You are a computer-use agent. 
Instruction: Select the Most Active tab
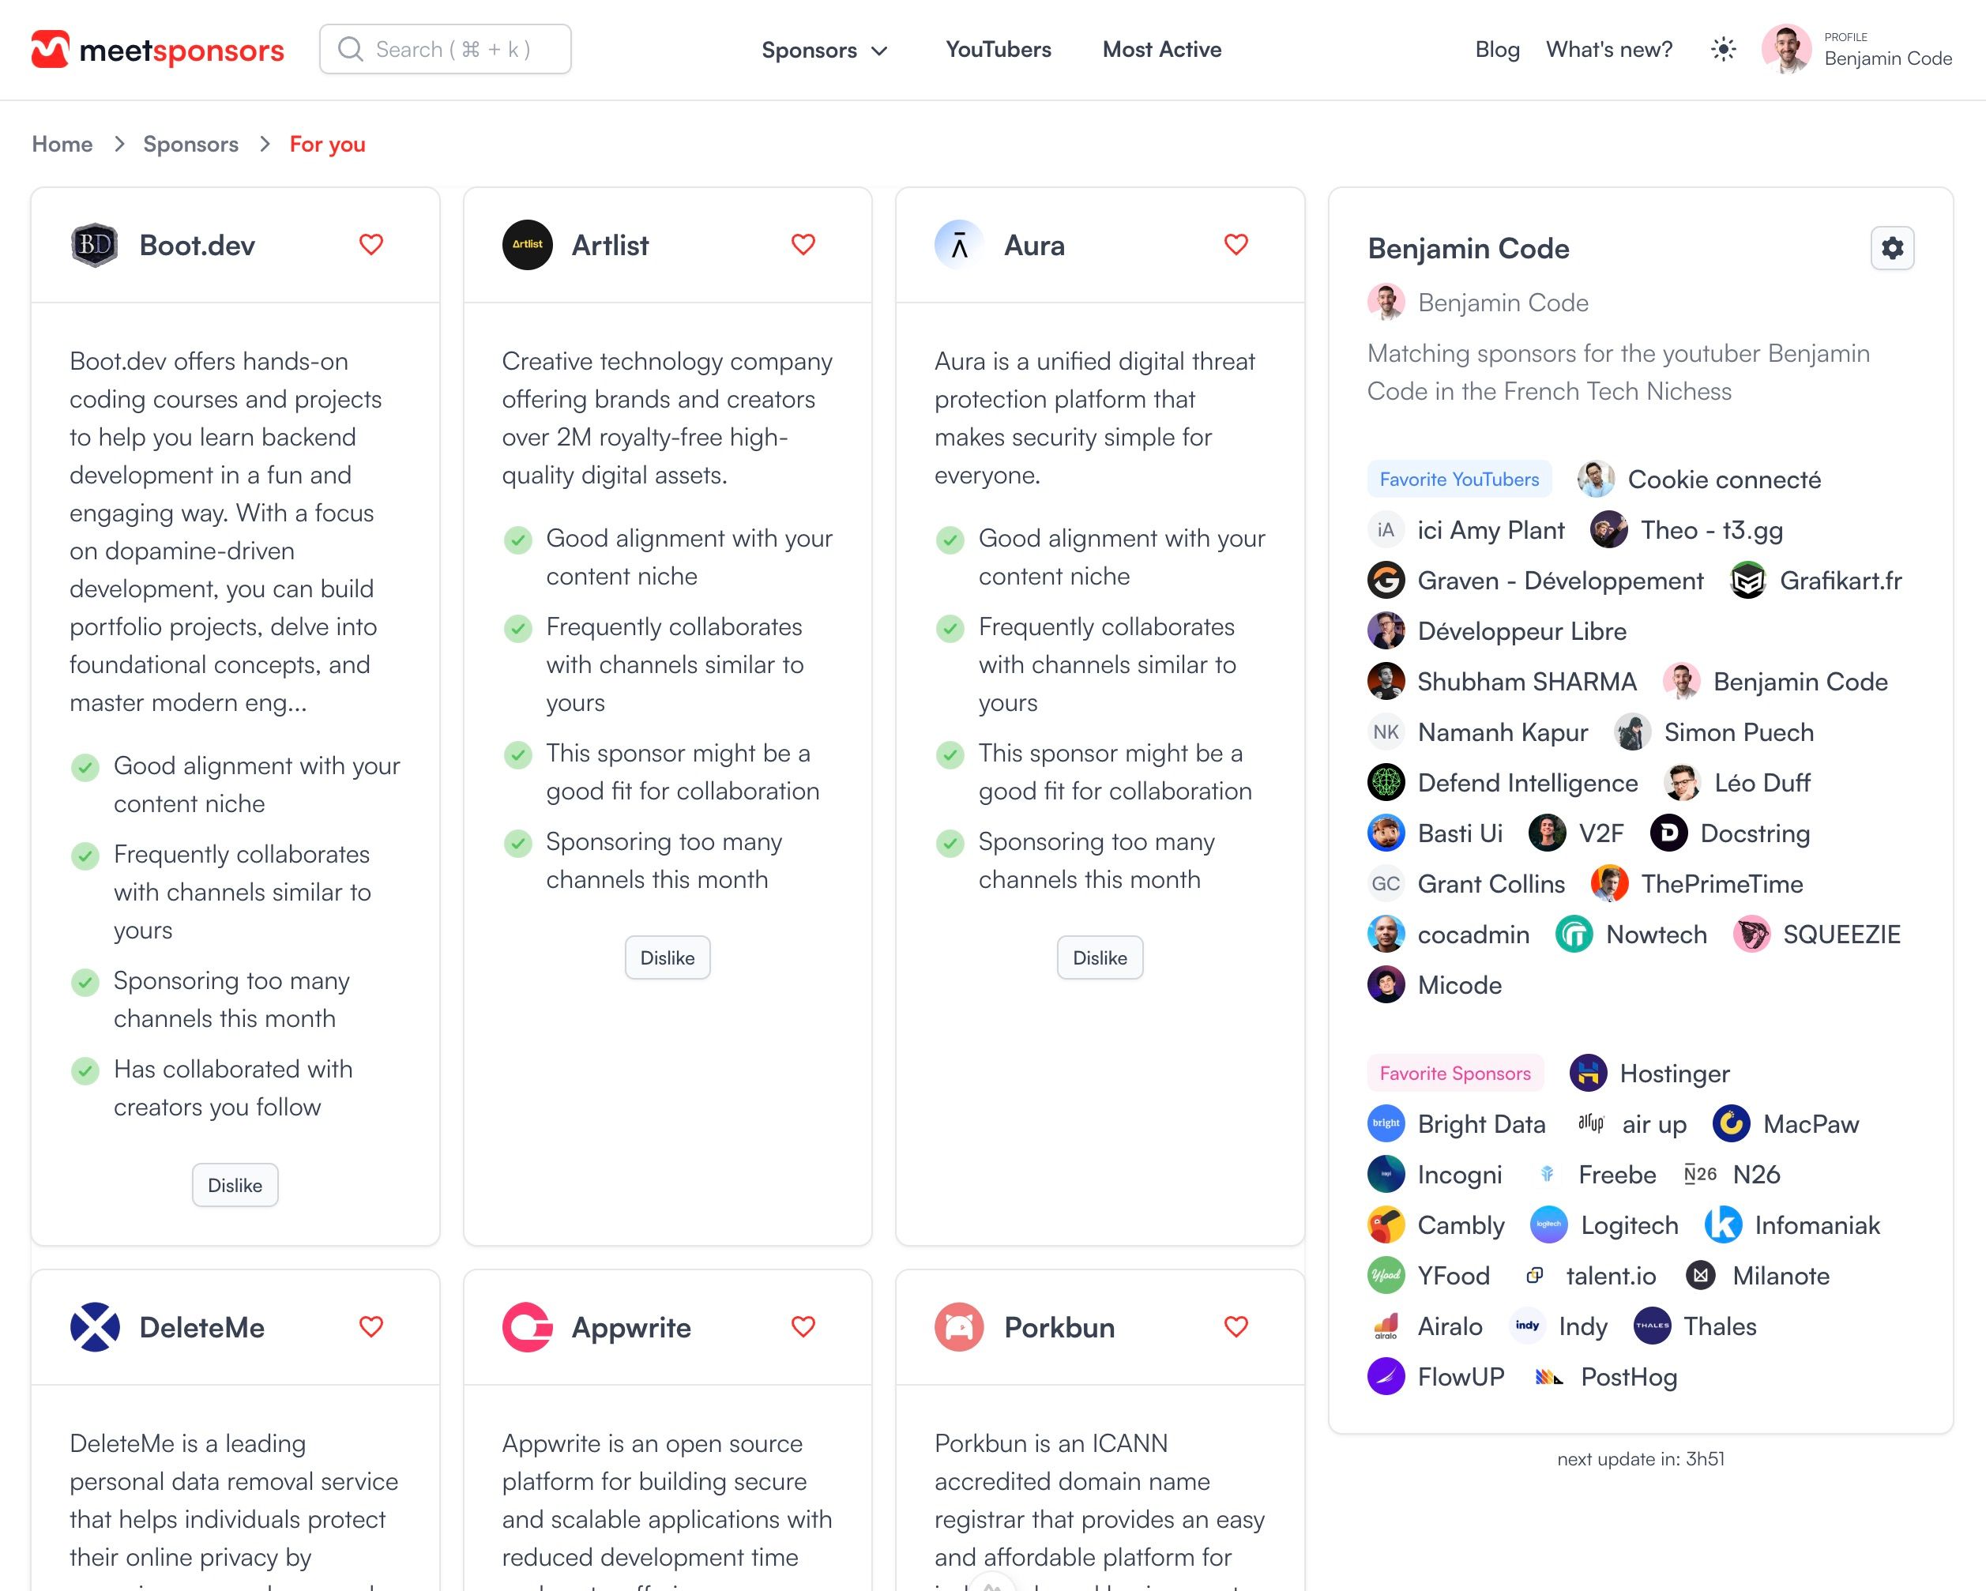click(1163, 49)
